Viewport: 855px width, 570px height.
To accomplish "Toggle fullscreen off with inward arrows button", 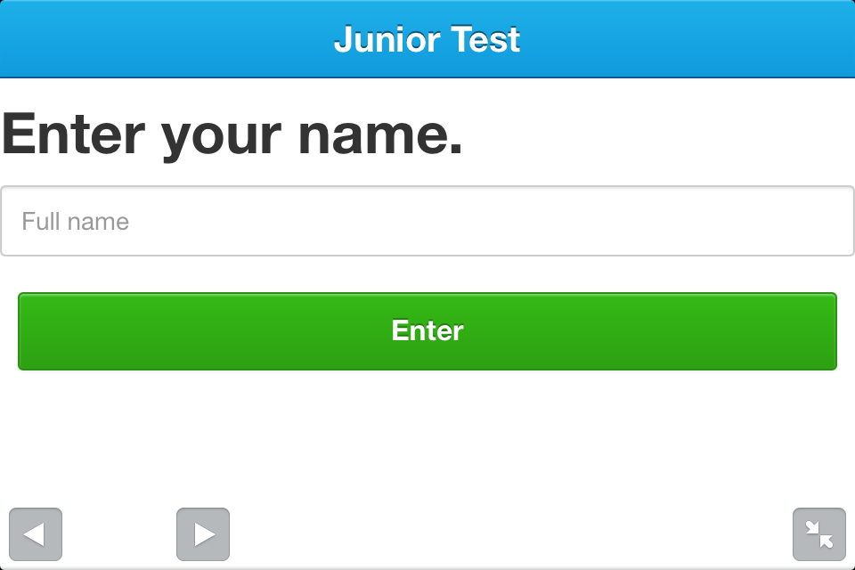I will click(x=818, y=534).
